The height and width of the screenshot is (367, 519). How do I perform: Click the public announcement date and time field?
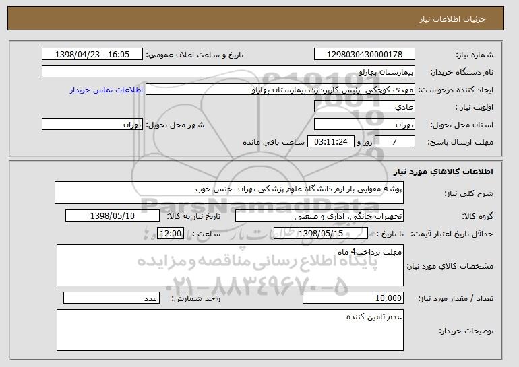click(x=92, y=55)
